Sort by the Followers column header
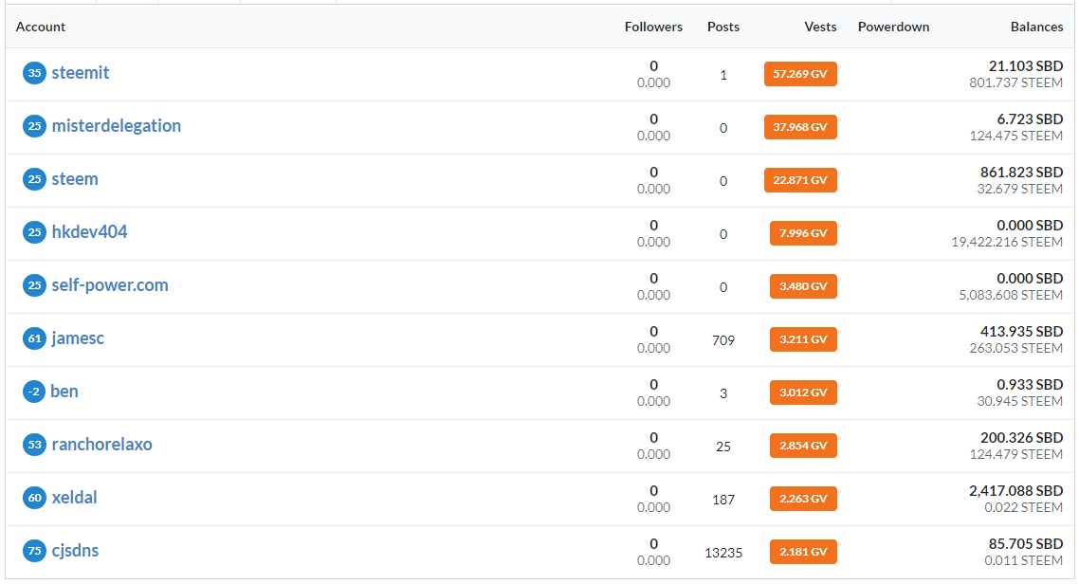The height and width of the screenshot is (584, 1079). click(653, 27)
